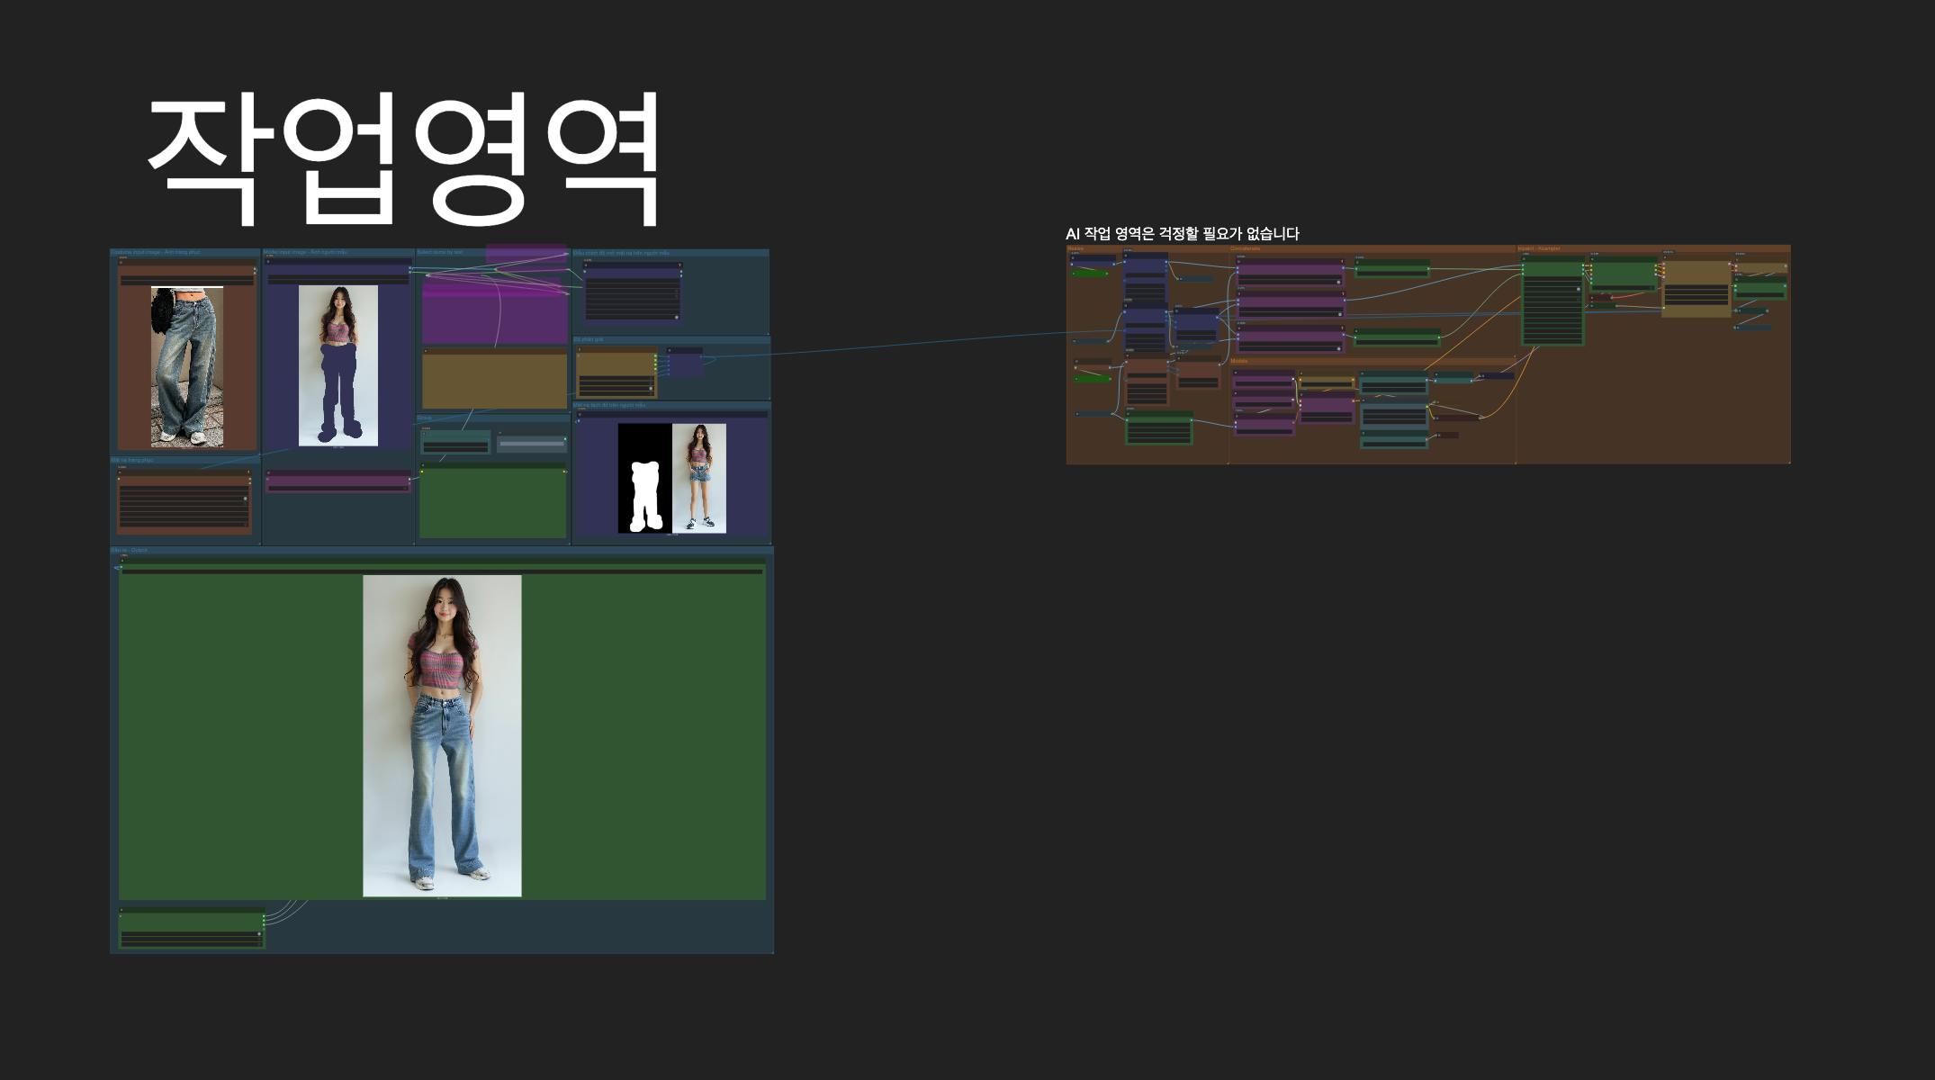Click the model photo in denim shorts

pyautogui.click(x=699, y=478)
